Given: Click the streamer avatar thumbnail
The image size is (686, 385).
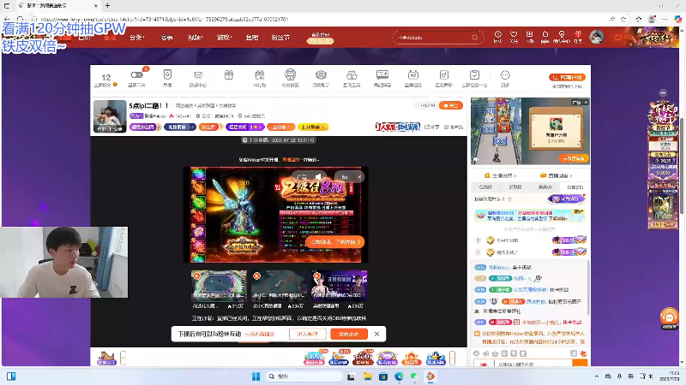Looking at the screenshot, I should coord(110,116).
